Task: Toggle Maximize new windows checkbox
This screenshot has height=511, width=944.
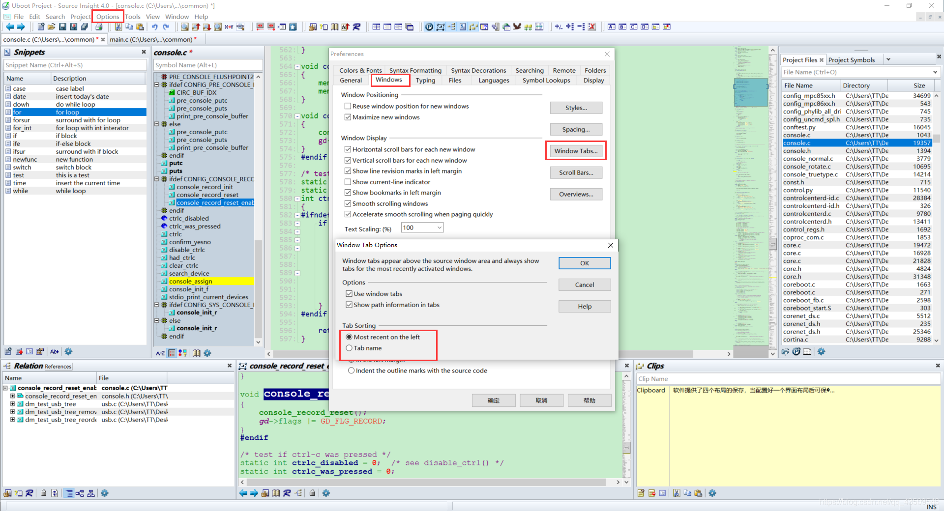Action: pyautogui.click(x=348, y=117)
